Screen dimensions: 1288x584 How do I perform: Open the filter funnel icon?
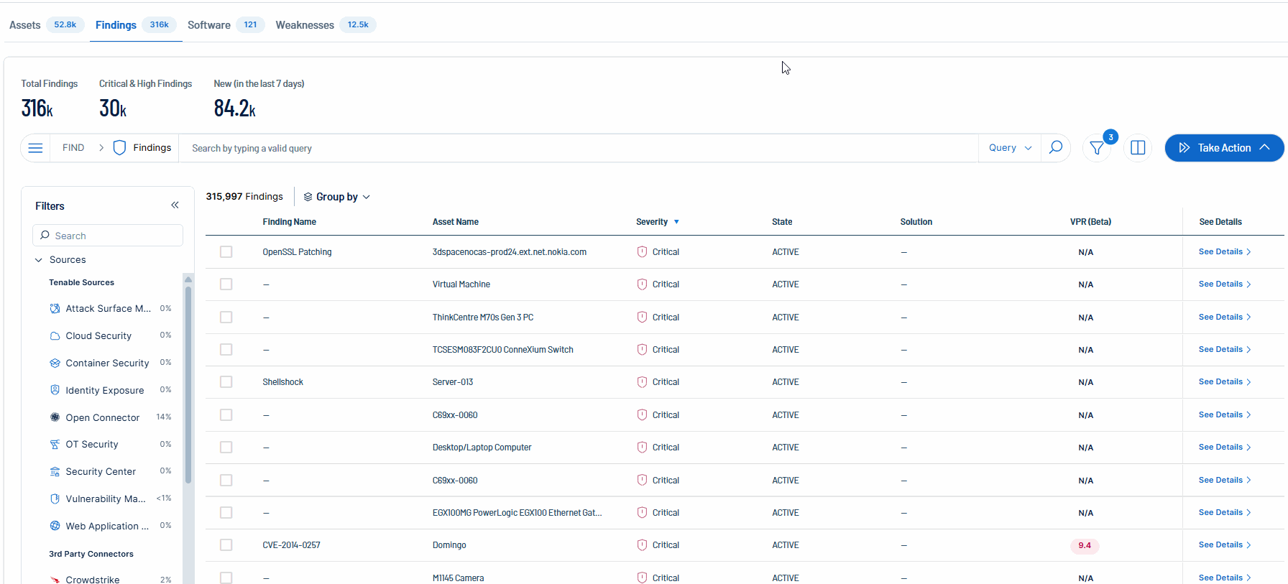pos(1097,148)
